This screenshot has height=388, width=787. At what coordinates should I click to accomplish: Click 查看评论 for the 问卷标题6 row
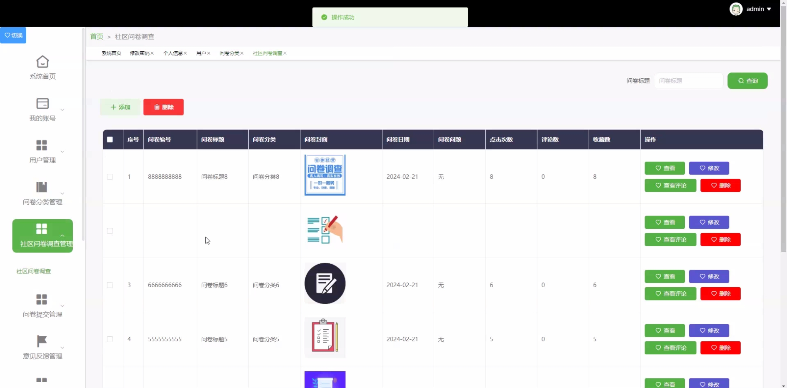pyautogui.click(x=670, y=294)
